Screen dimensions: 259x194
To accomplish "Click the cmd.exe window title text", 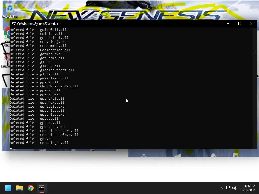I will click(39, 24).
